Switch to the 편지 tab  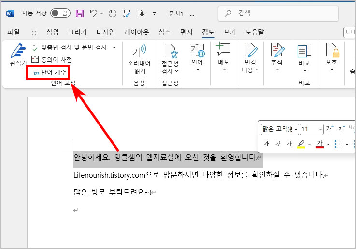point(186,32)
